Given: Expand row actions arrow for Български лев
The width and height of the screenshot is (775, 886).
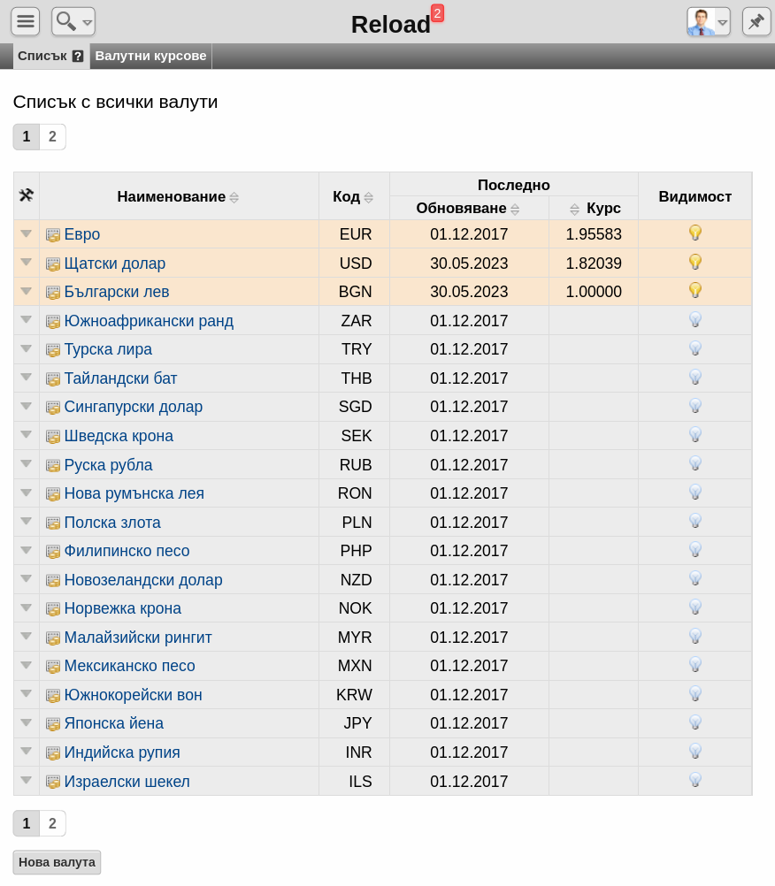Looking at the screenshot, I should pyautogui.click(x=26, y=291).
